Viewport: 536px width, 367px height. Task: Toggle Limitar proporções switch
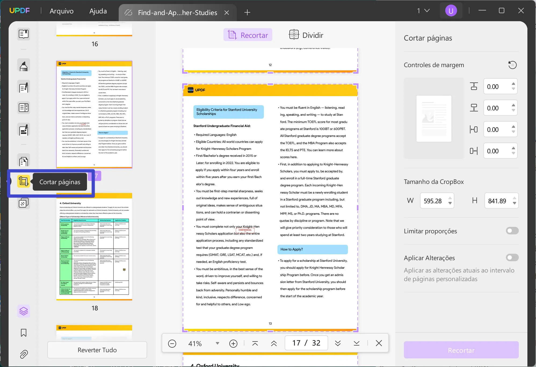click(512, 231)
